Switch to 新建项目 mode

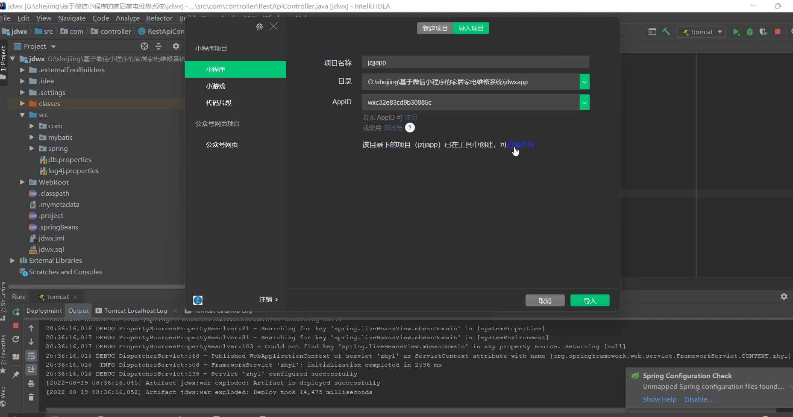coord(435,29)
